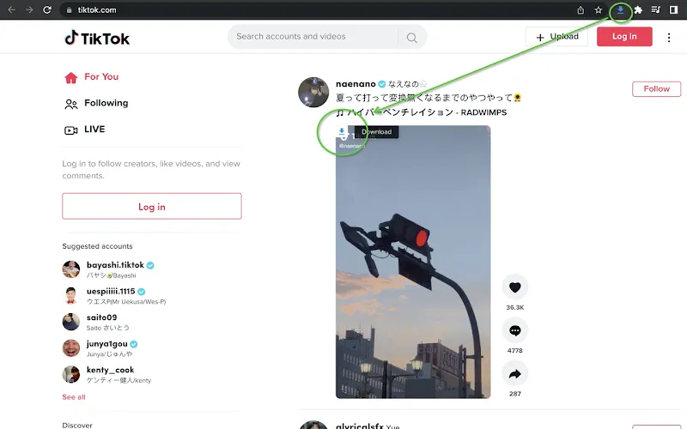
Task: Toggle the browser side panel icon
Action: 674,9
